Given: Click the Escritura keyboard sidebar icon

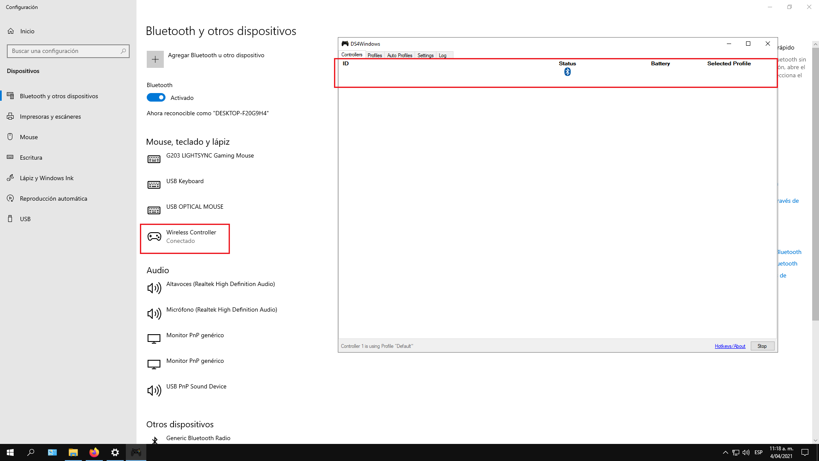Looking at the screenshot, I should pyautogui.click(x=10, y=157).
